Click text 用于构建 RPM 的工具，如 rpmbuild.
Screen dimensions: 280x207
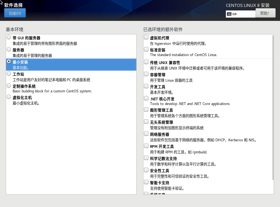[x=179, y=152]
